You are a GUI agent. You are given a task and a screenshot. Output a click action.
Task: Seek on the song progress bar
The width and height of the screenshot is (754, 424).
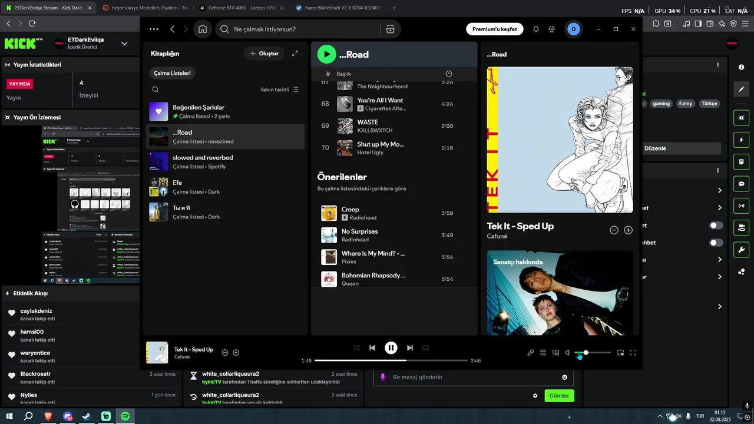[391, 360]
